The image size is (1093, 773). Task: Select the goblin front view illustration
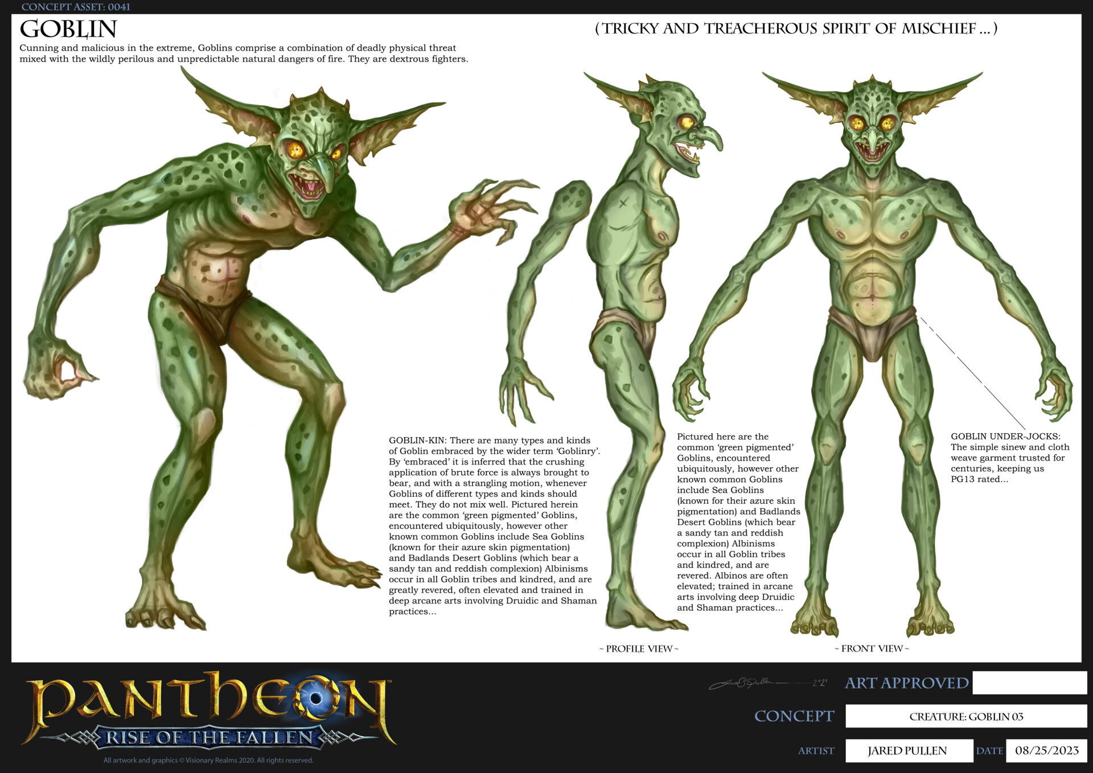[865, 342]
